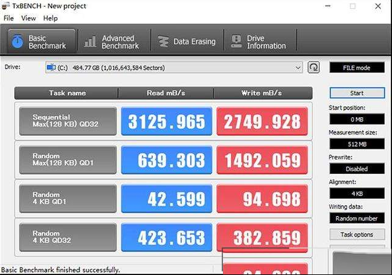Click the eraser icon on Data Erasing tab
This screenshot has width=392, height=275.
pyautogui.click(x=164, y=42)
